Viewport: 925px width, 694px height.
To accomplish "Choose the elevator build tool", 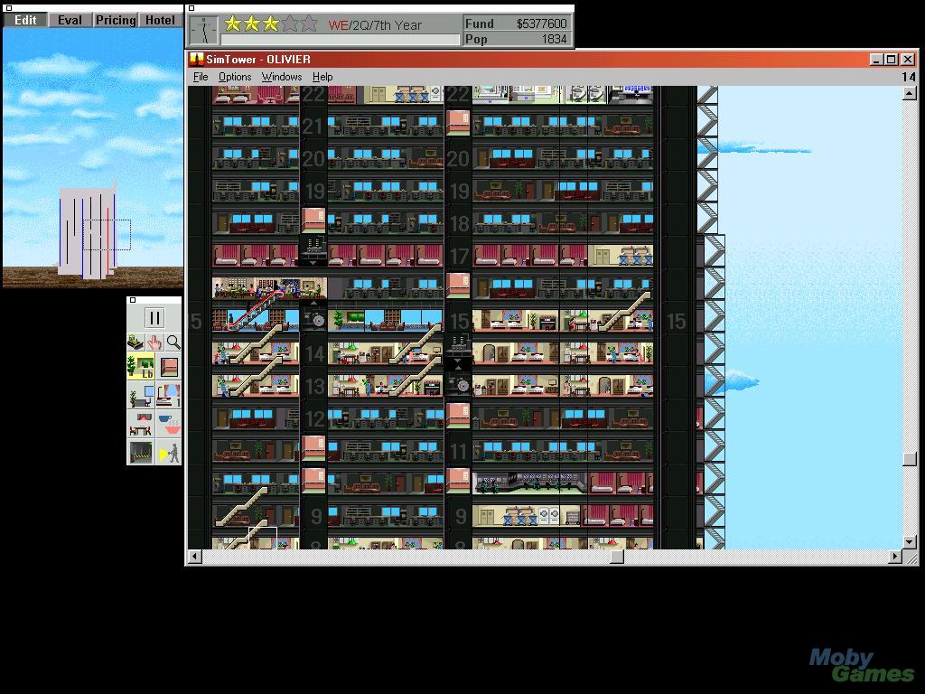I will pos(169,366).
